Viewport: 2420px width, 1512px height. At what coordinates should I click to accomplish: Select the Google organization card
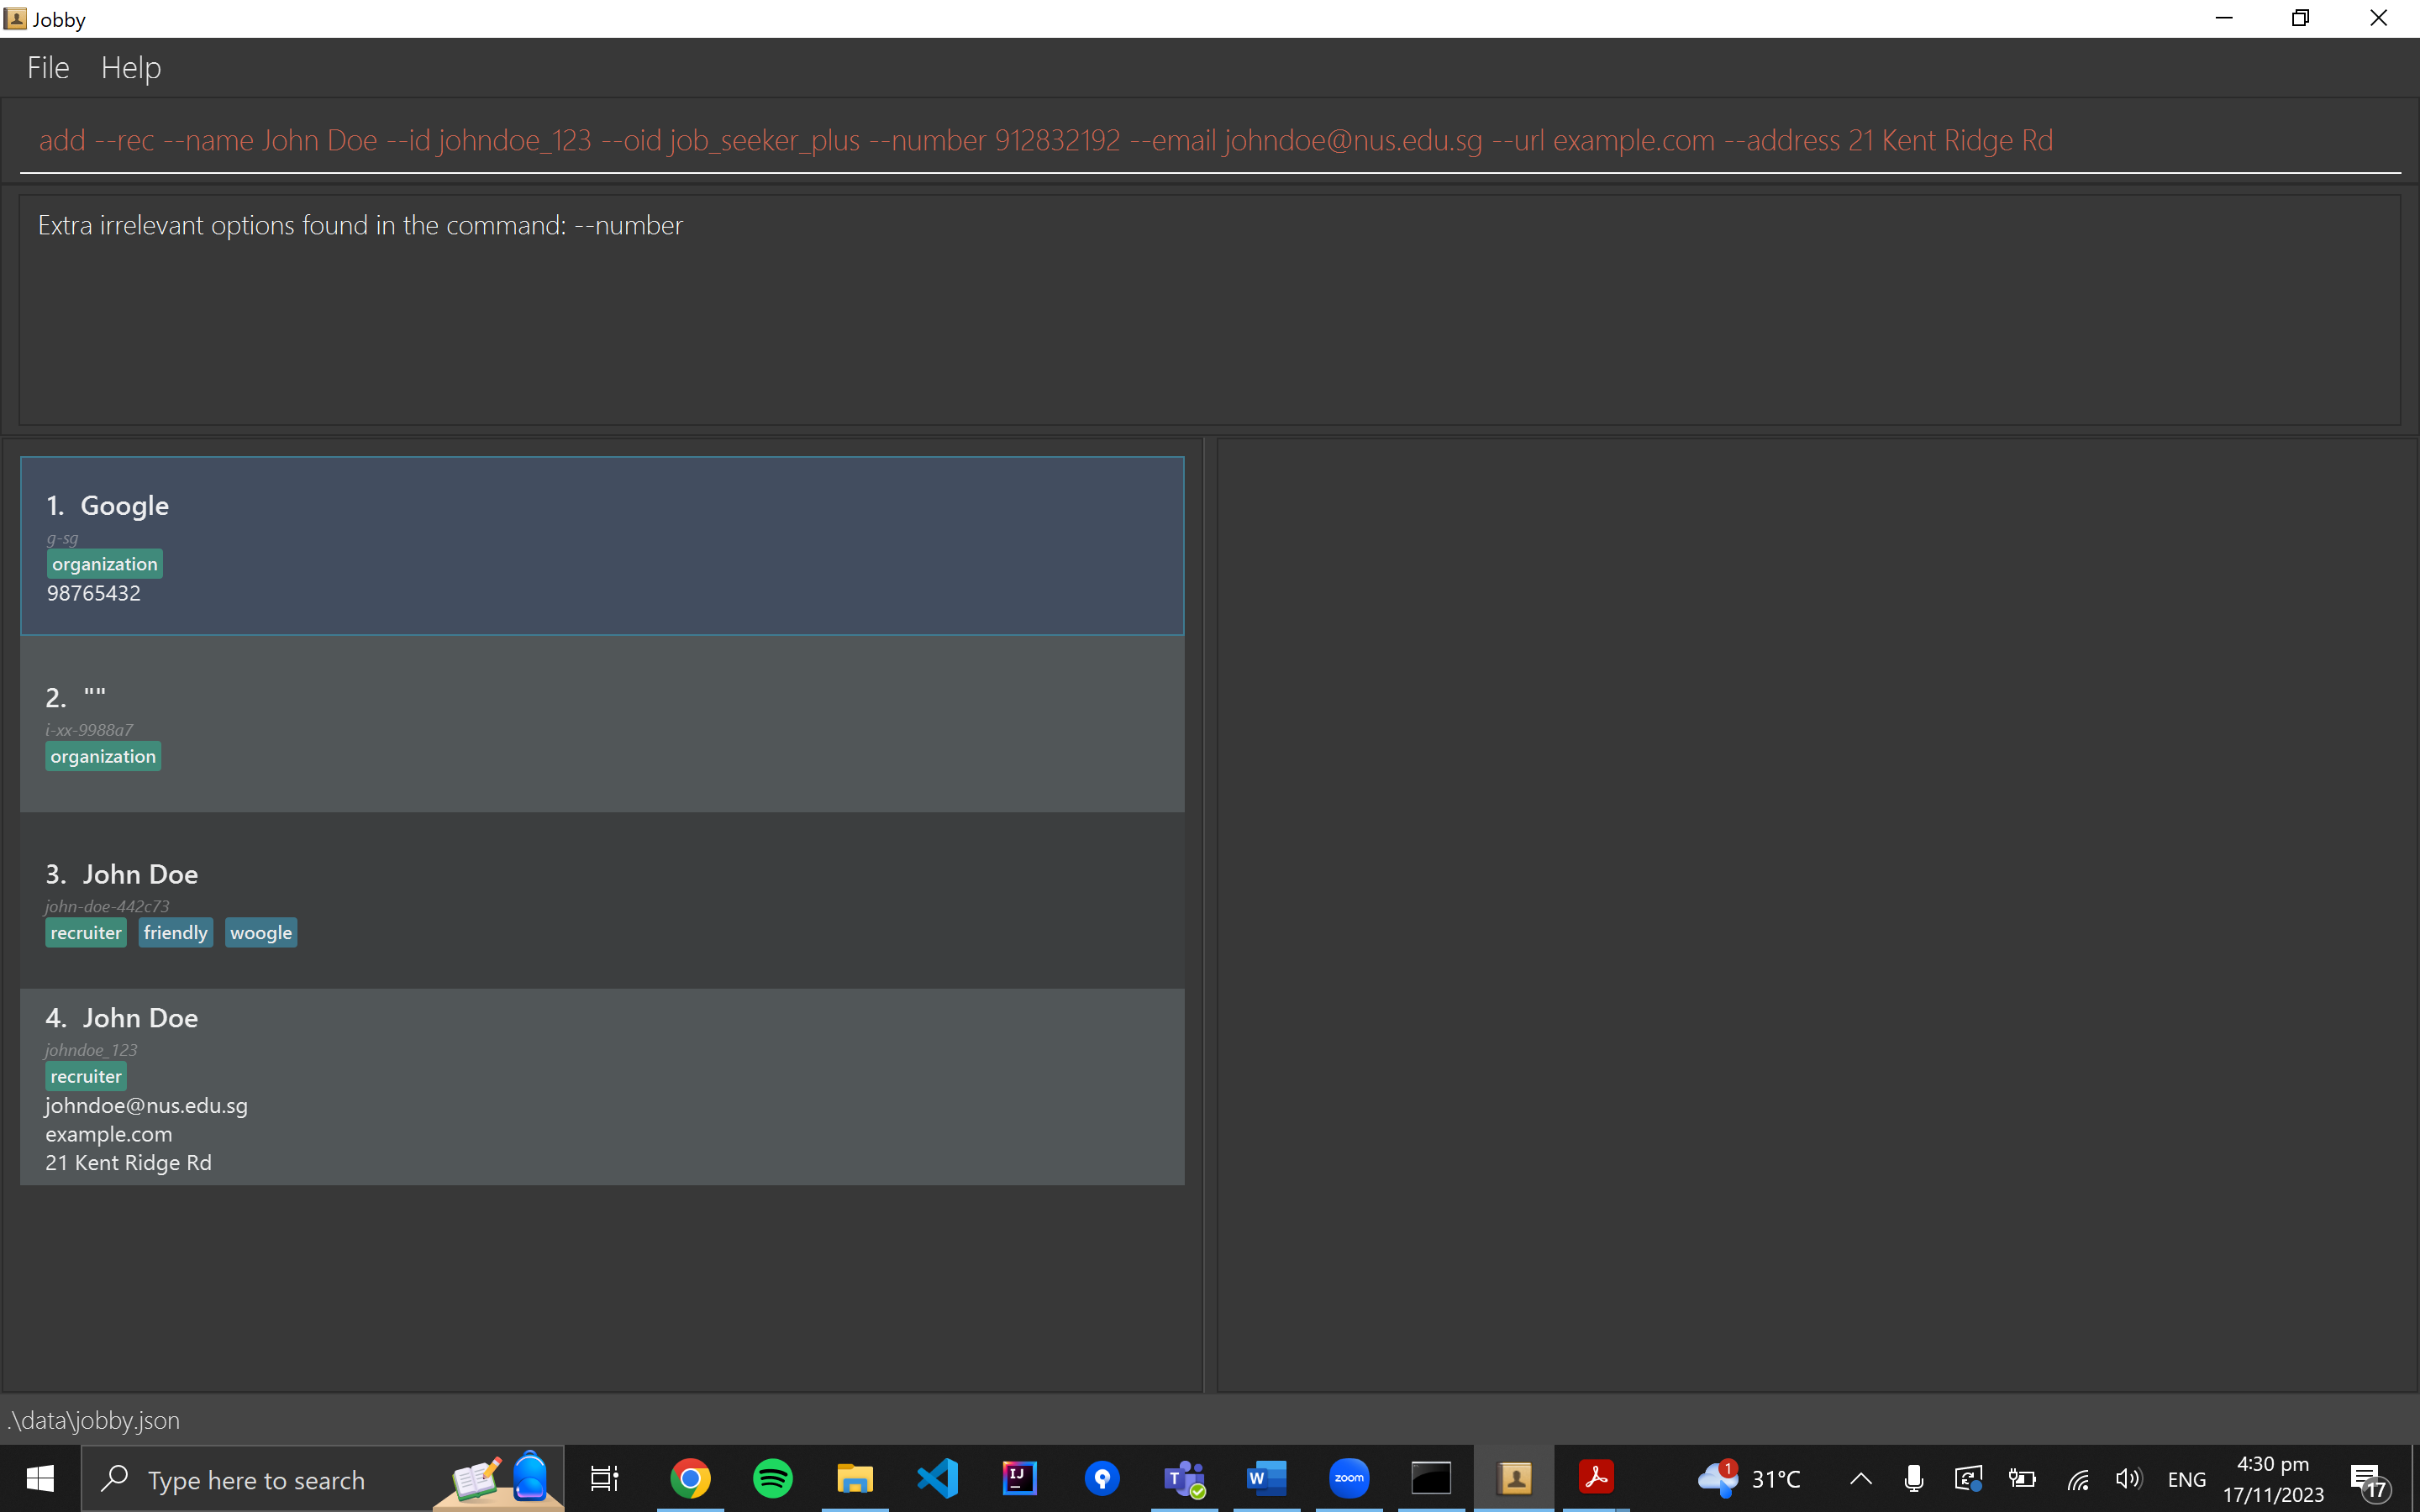coord(601,546)
